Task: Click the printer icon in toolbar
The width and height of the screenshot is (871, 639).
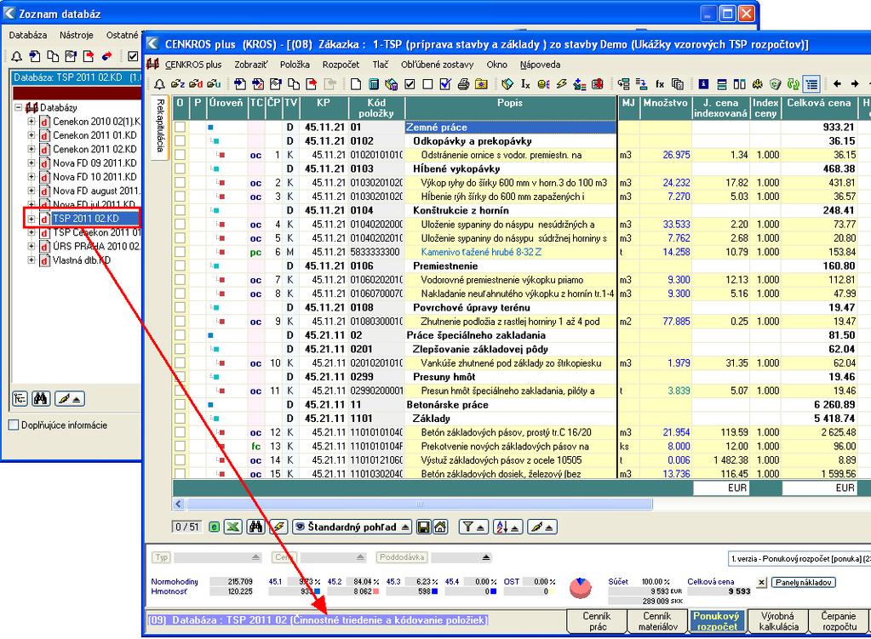Action: tap(463, 84)
